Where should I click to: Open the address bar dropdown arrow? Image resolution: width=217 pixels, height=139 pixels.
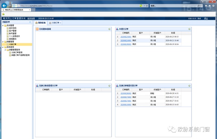(x=144, y=6)
